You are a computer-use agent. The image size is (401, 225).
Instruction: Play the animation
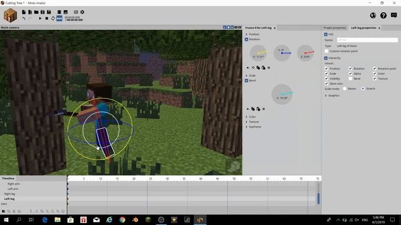point(40,18)
